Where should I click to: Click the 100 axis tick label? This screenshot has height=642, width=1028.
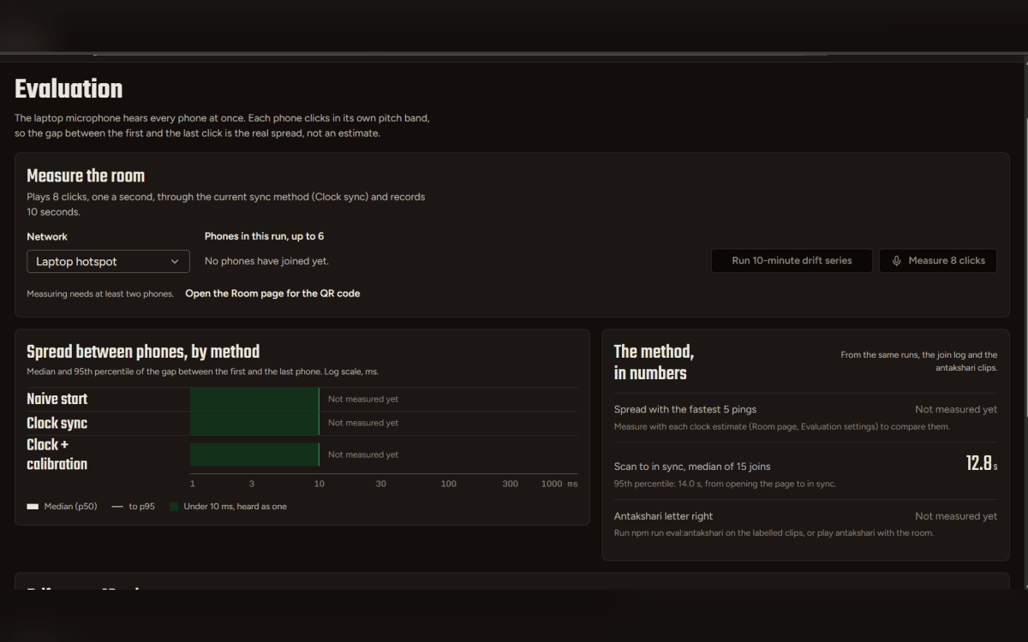449,484
